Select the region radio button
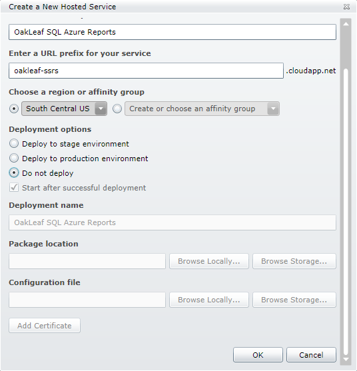 [14, 109]
